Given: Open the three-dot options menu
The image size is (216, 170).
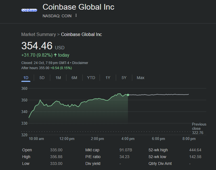Looking at the screenshot, I should pyautogui.click(x=76, y=16).
